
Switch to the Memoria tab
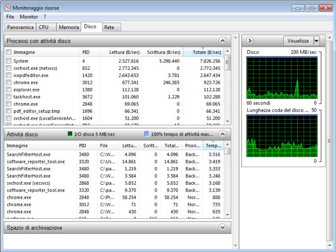(x=69, y=27)
